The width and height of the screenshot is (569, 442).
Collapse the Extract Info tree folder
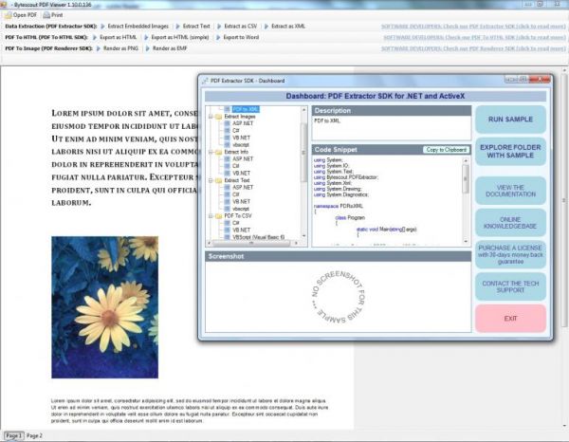[x=211, y=152]
